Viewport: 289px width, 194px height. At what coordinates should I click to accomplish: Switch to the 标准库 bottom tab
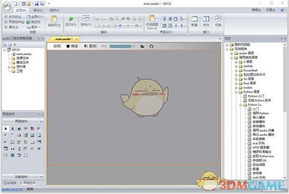tap(10, 183)
